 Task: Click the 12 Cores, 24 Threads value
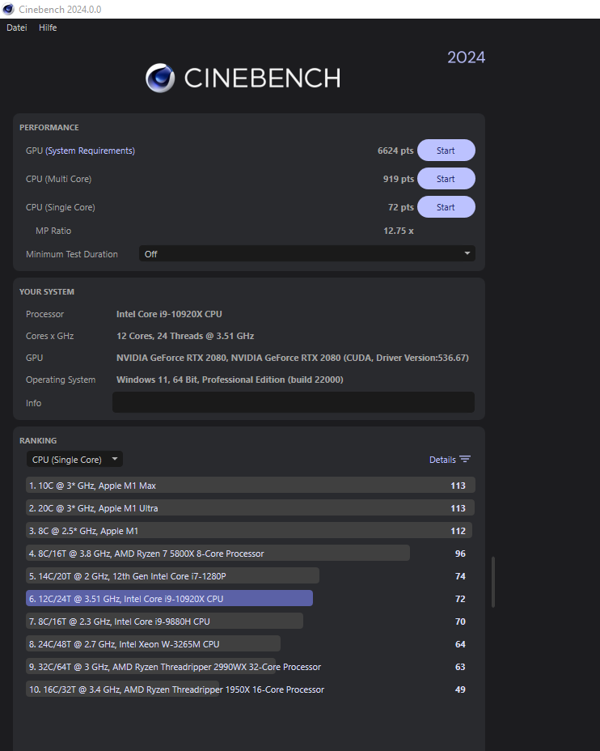(x=185, y=336)
